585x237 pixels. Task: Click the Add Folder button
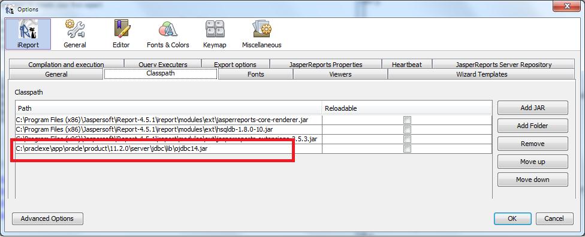(x=532, y=126)
